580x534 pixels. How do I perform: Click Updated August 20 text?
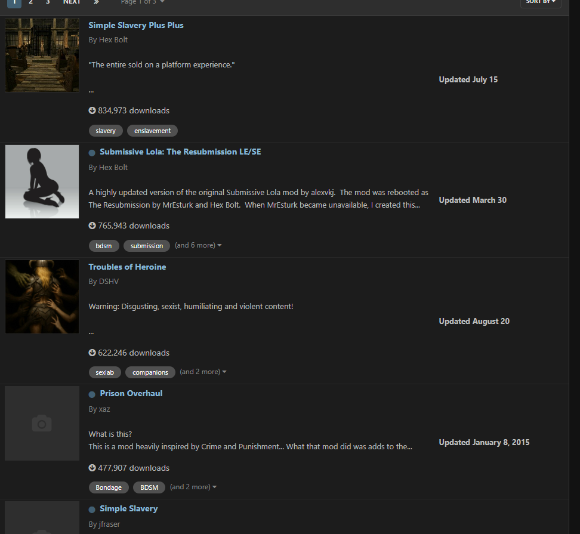tap(474, 321)
